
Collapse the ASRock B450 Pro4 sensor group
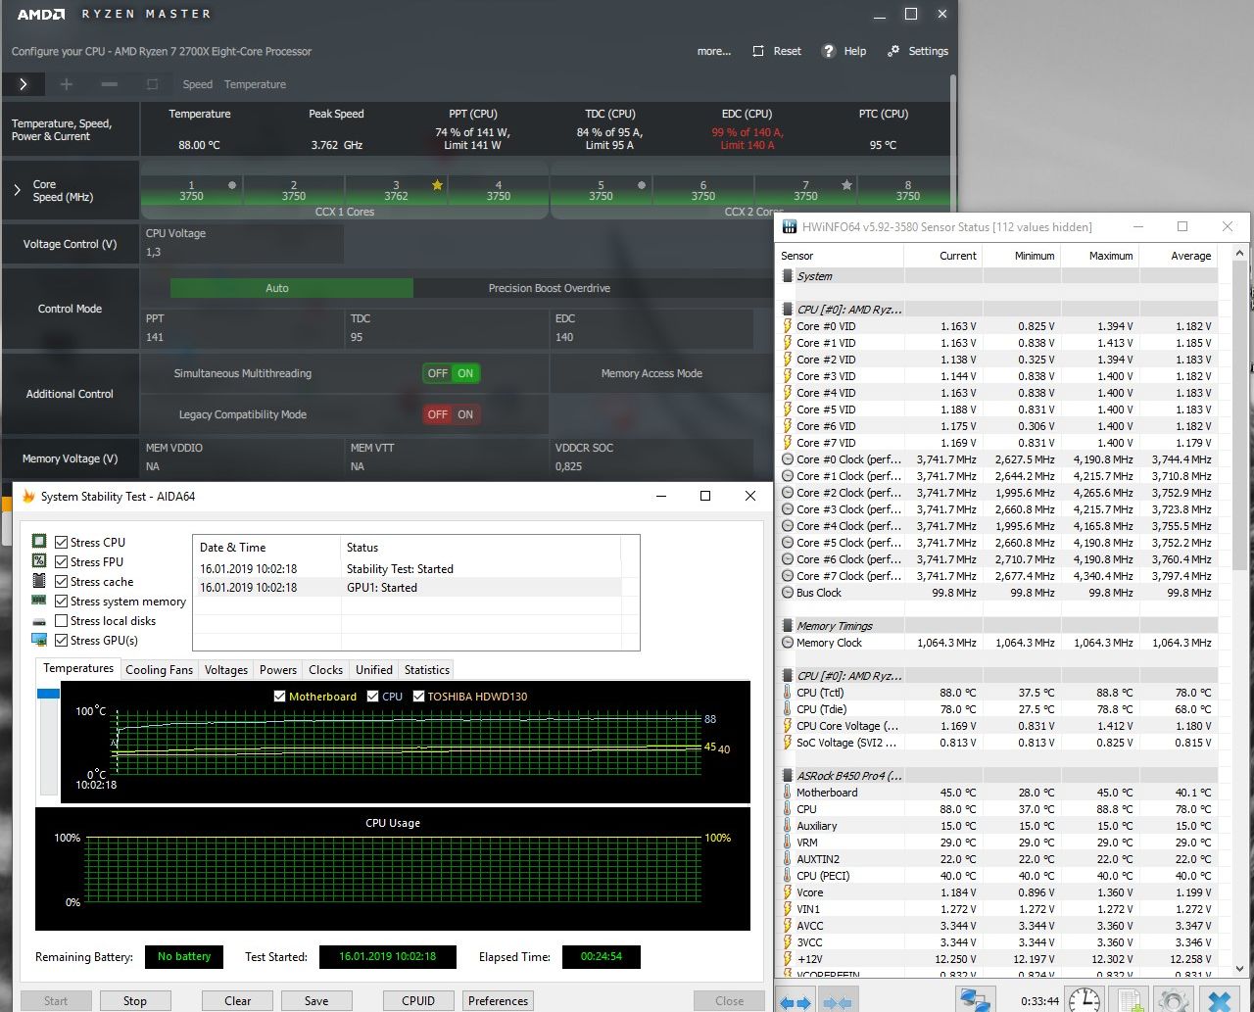click(788, 776)
